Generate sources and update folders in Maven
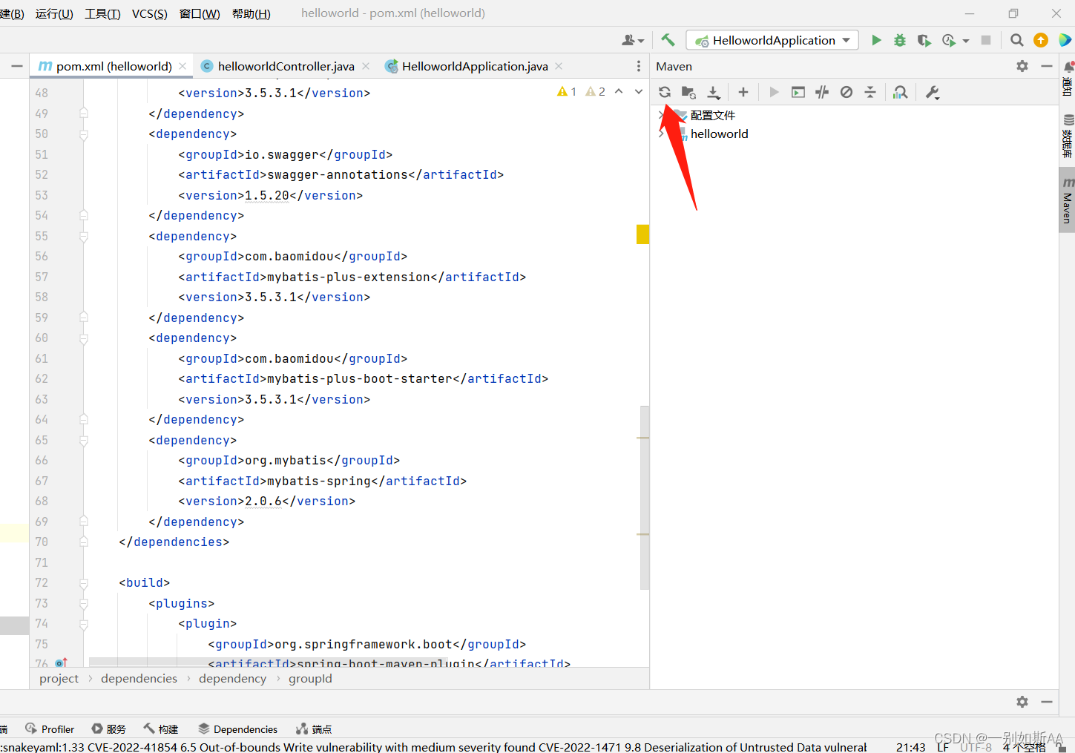Image resolution: width=1075 pixels, height=753 pixels. click(x=688, y=92)
